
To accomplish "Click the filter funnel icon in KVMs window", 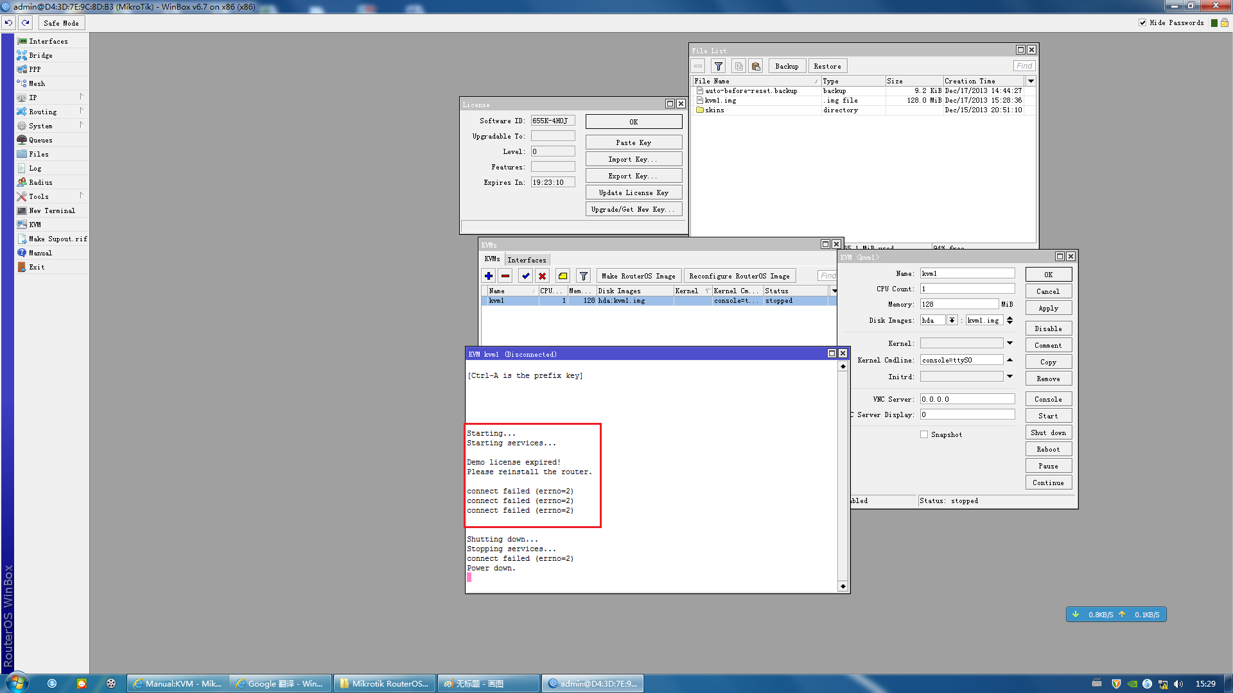I will coord(583,276).
